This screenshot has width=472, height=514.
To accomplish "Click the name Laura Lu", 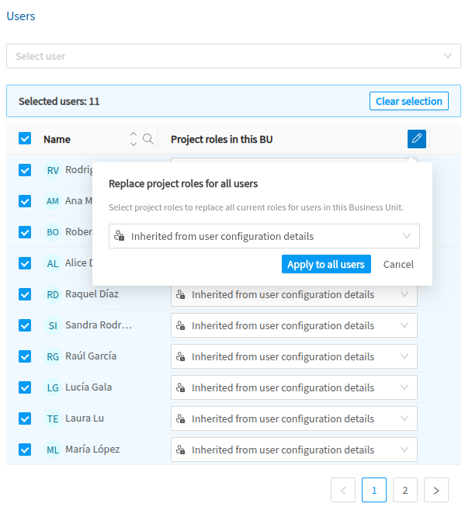I will pos(85,418).
